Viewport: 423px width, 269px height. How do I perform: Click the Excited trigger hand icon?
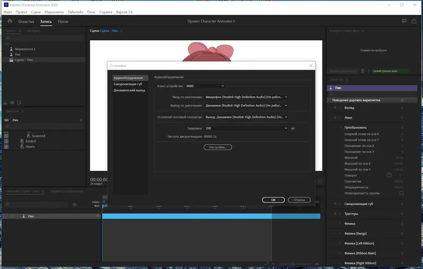point(22,141)
